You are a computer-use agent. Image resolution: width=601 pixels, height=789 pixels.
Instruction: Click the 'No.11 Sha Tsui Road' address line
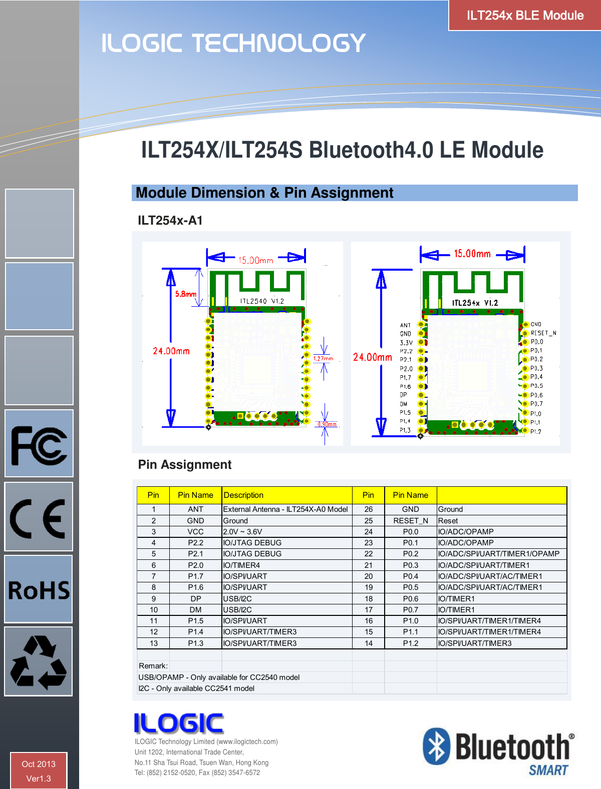(x=201, y=762)
